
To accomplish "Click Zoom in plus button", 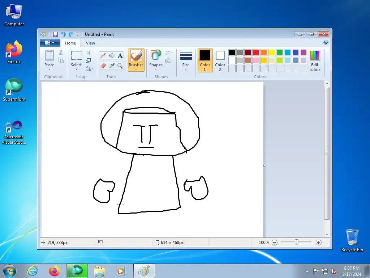I will tap(319, 242).
